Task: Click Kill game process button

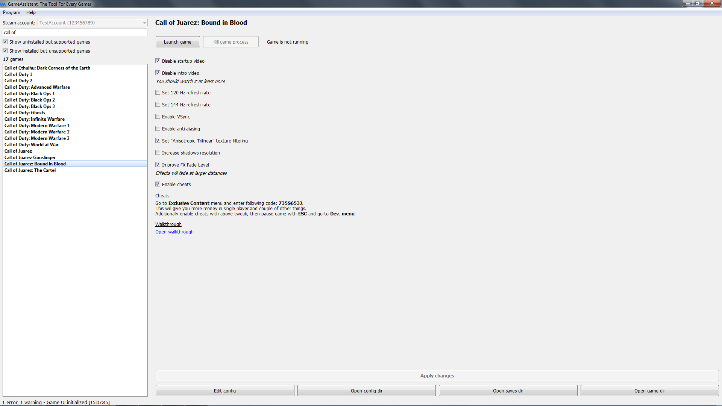Action: click(231, 42)
